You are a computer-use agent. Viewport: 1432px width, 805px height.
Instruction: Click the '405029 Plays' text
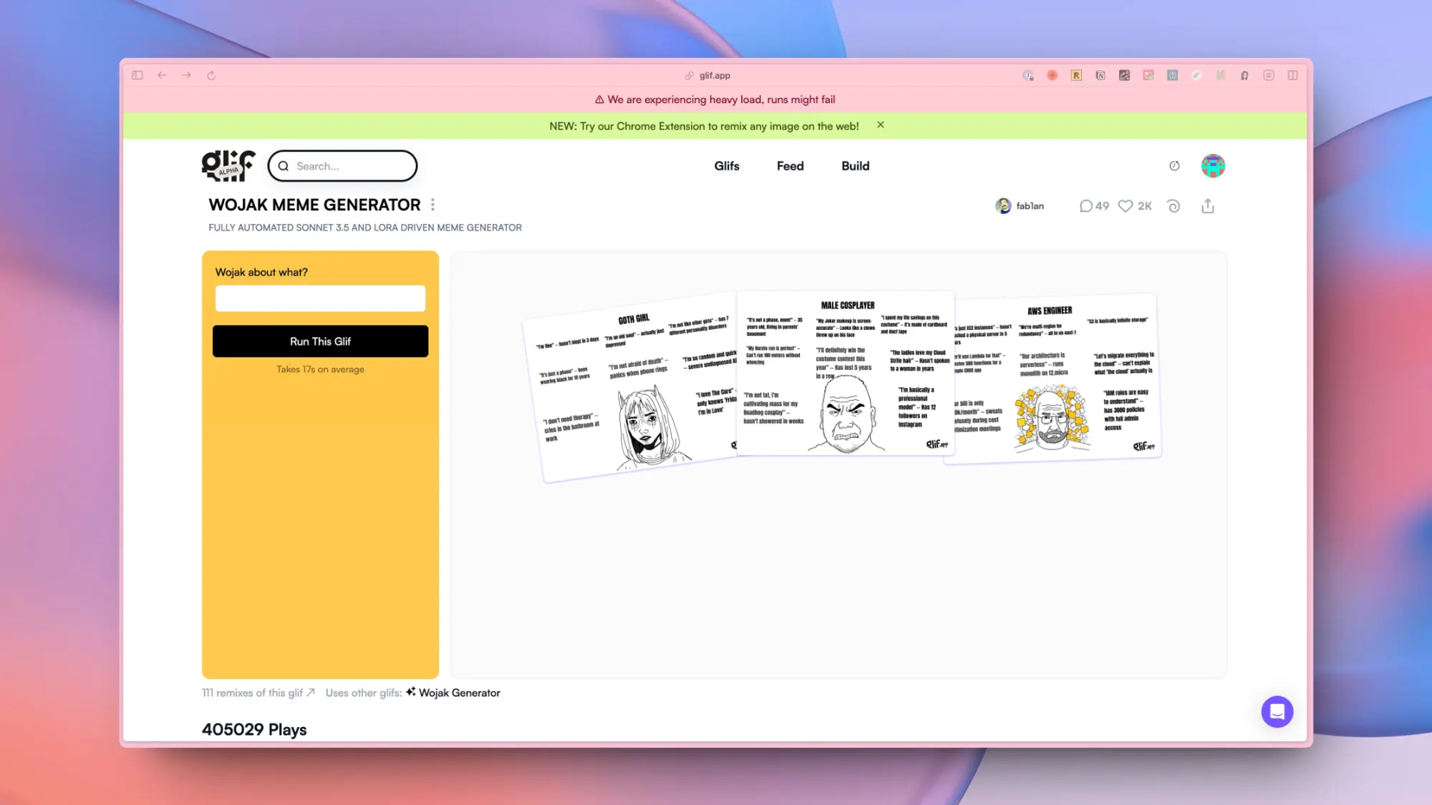[254, 729]
